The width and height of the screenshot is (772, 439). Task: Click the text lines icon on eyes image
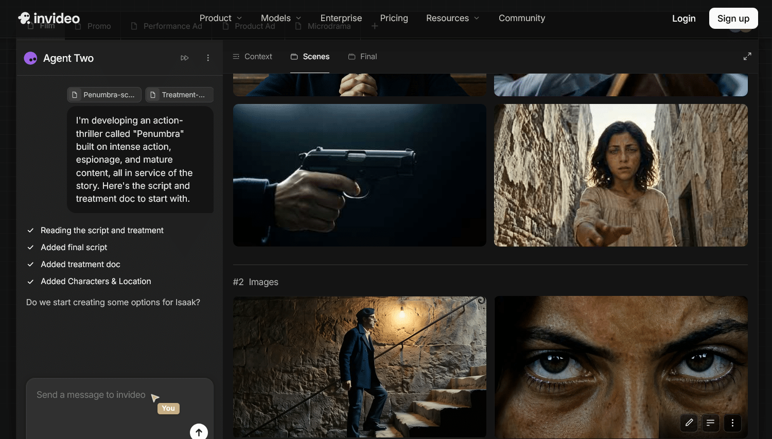(711, 423)
